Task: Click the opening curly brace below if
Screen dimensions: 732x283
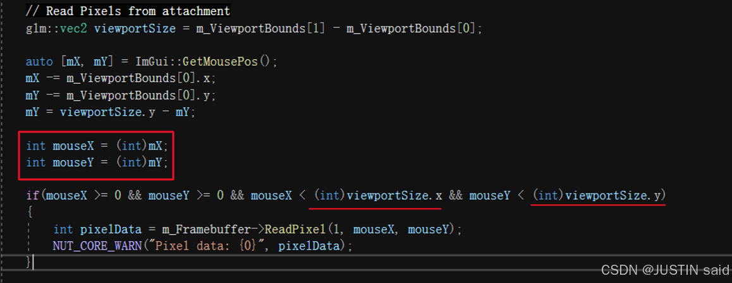Action: pyautogui.click(x=29, y=212)
